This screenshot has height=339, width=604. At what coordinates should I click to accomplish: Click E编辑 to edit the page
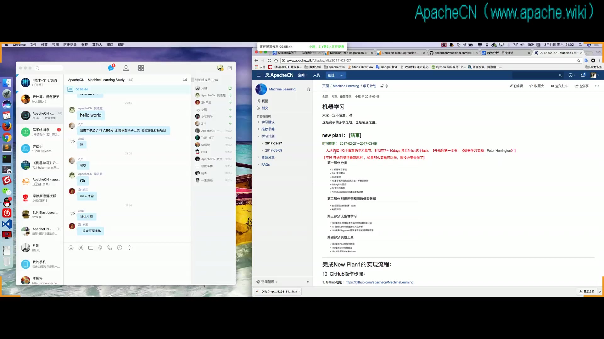tap(516, 86)
